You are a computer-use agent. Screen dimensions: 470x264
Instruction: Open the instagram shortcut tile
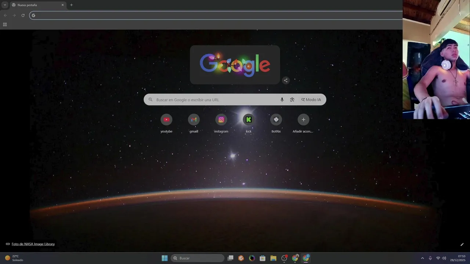(221, 123)
